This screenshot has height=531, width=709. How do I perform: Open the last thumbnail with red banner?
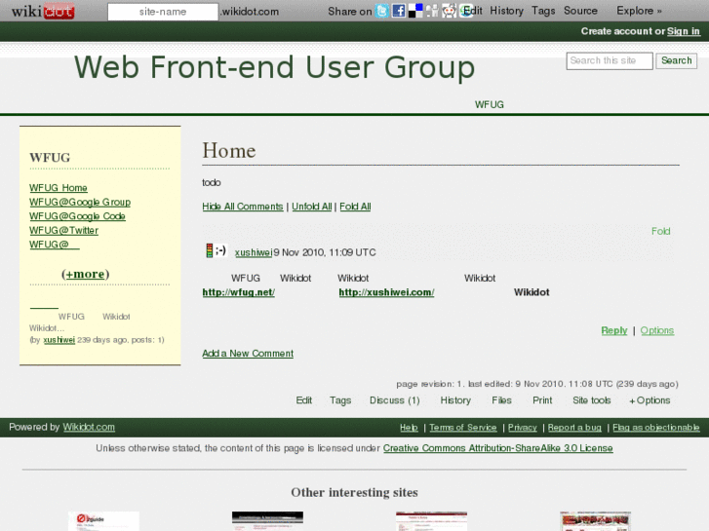click(596, 521)
